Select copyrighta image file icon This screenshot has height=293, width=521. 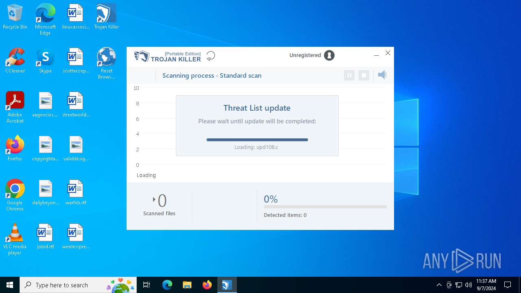pyautogui.click(x=45, y=149)
